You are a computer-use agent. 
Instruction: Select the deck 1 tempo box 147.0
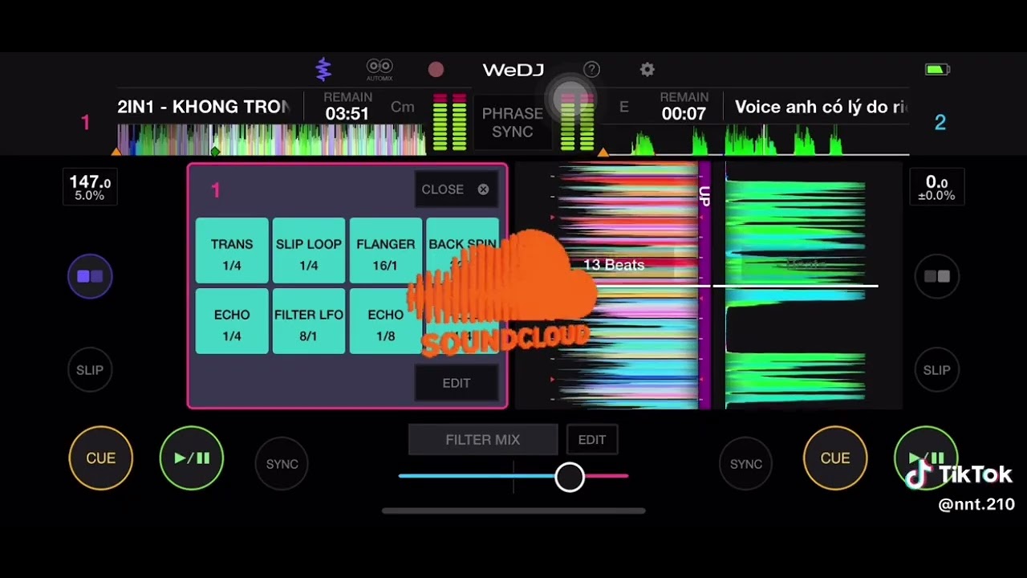coord(90,188)
